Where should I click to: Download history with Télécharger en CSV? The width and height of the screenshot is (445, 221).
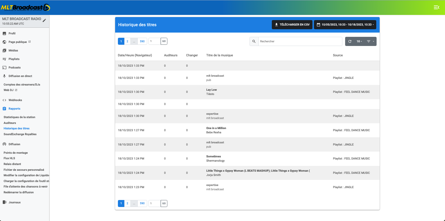(292, 25)
